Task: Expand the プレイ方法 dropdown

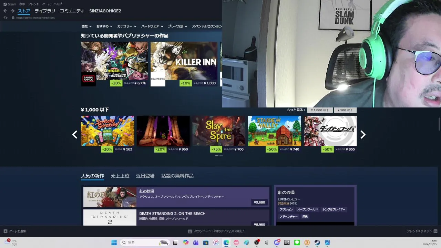Action: [177, 26]
